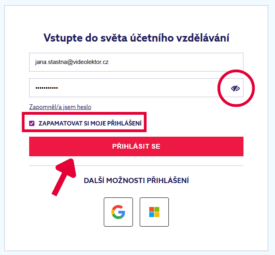Show the password with the eye icon
275x255 pixels.
point(235,88)
